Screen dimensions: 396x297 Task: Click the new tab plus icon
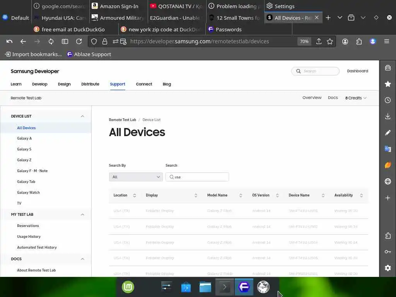pos(328,18)
